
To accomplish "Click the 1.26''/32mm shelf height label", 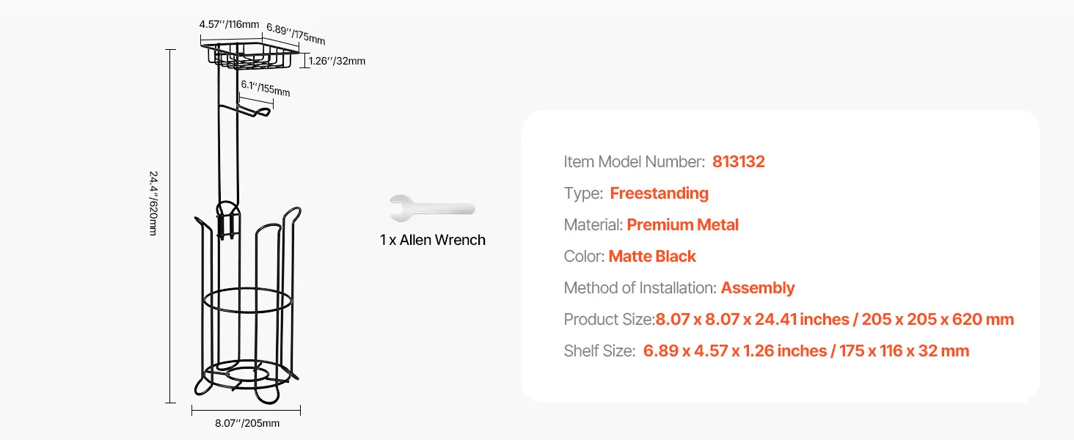I will pos(337,61).
